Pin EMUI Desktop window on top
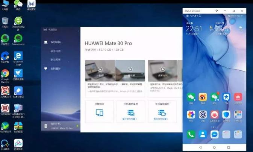The image size is (253, 152). 217,11
